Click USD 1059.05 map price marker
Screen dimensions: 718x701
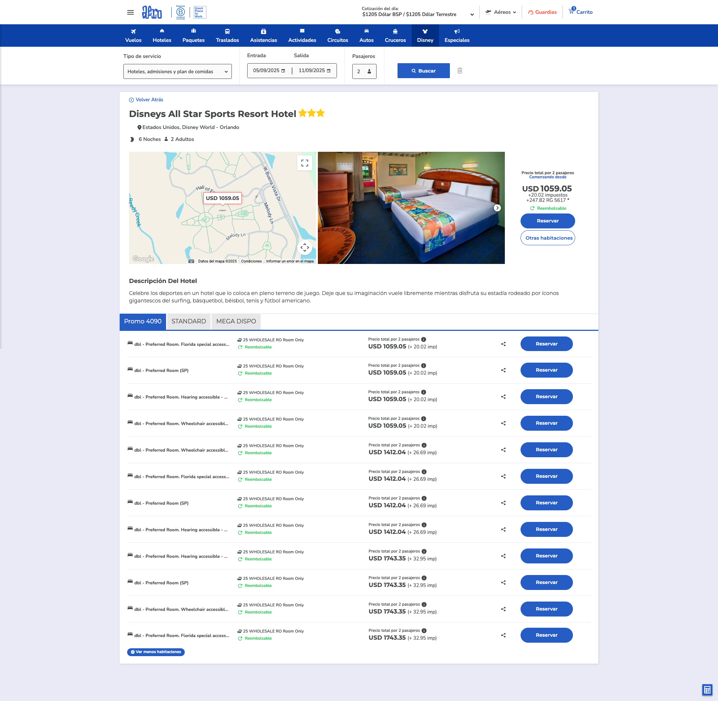pyautogui.click(x=223, y=198)
